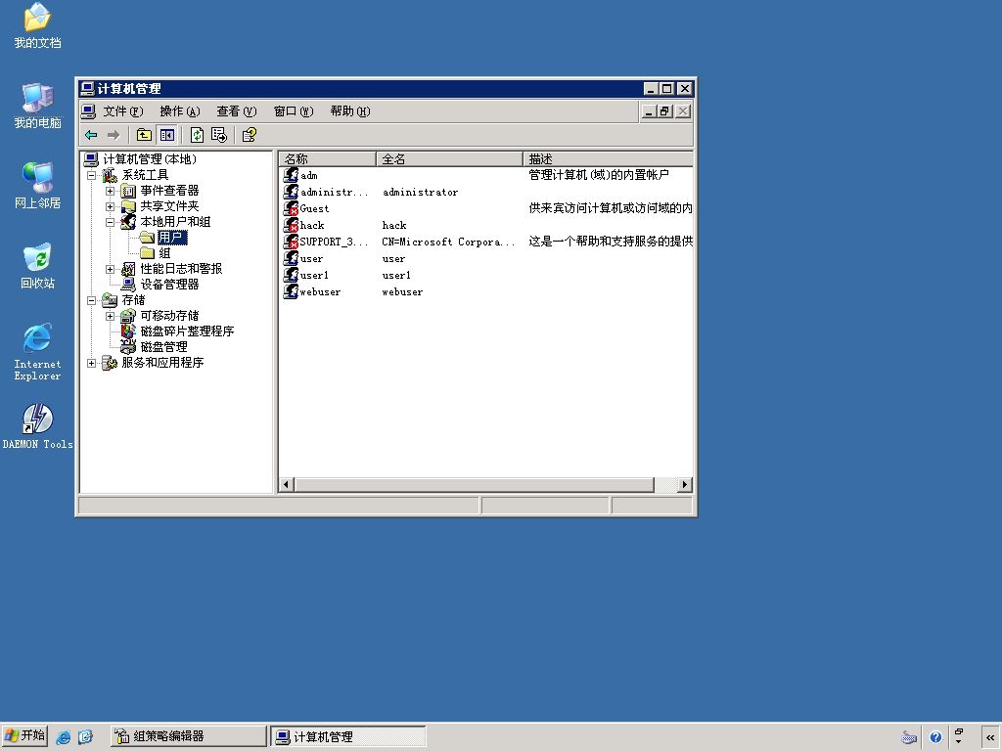This screenshot has width=1002, height=751.
Task: Click the system tray expand chevron
Action: click(x=990, y=737)
